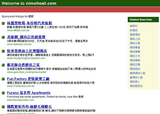Open the 快來香港迪士尼樂園酒店 listing title

(x=27, y=51)
